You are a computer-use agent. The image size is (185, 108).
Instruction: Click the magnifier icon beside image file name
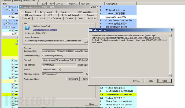(x=86, y=41)
